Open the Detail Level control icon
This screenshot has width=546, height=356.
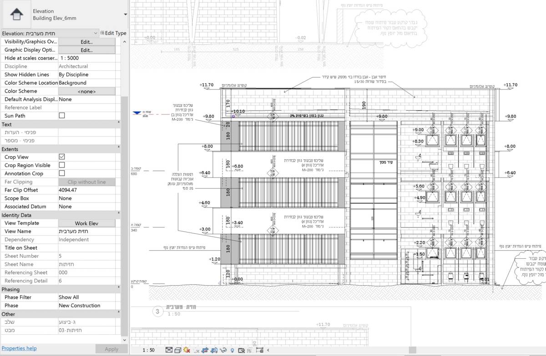(x=169, y=350)
